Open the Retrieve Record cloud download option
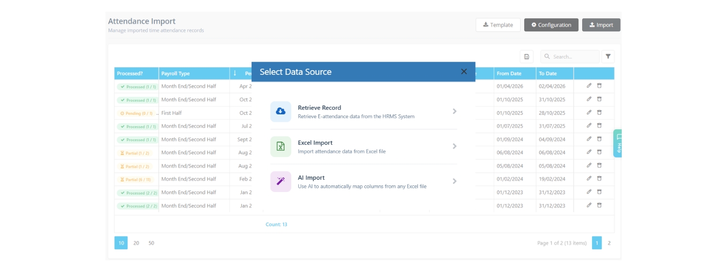The image size is (727, 272). point(281,112)
